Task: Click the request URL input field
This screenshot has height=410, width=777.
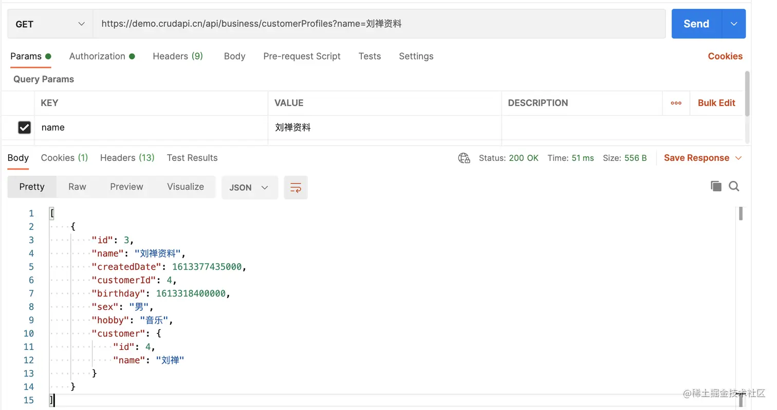Action: tap(379, 24)
